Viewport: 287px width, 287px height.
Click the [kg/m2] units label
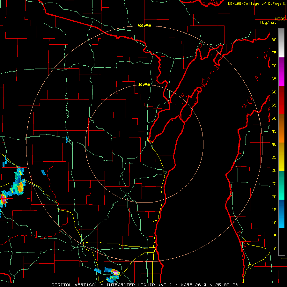(268, 22)
